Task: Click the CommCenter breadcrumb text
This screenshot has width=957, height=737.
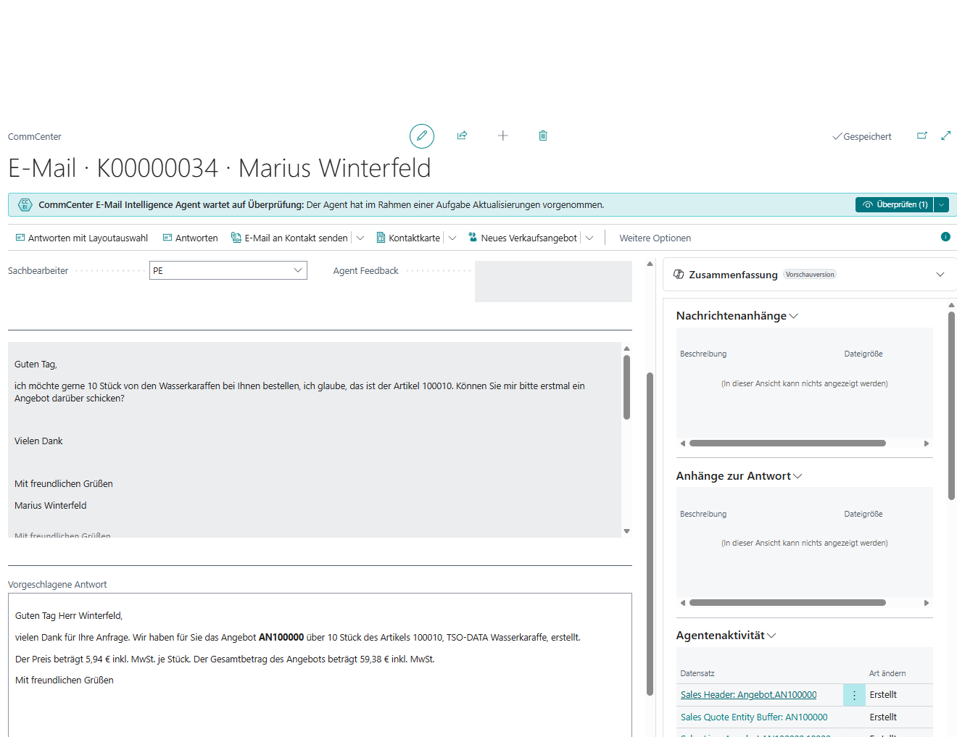Action: [x=35, y=136]
